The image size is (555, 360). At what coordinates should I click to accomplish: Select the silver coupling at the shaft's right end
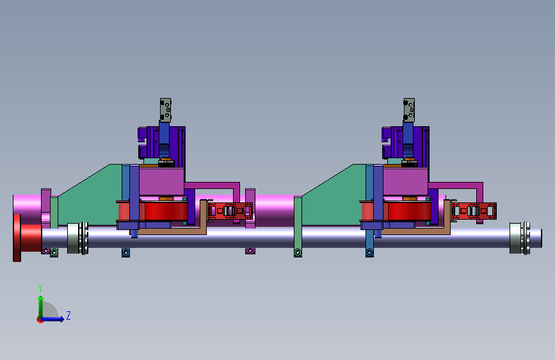tap(520, 238)
